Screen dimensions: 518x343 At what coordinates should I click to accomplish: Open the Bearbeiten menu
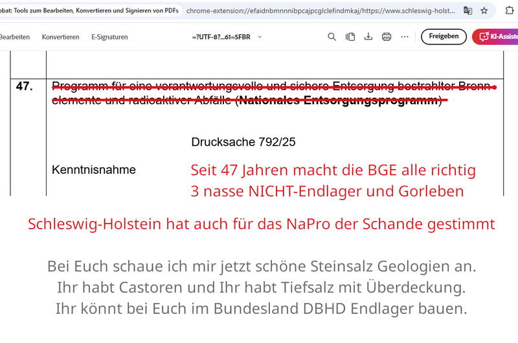[14, 37]
